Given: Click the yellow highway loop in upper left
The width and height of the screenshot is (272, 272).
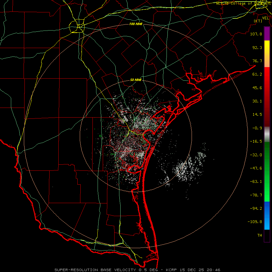Looking at the screenshot, I should coord(77,26).
